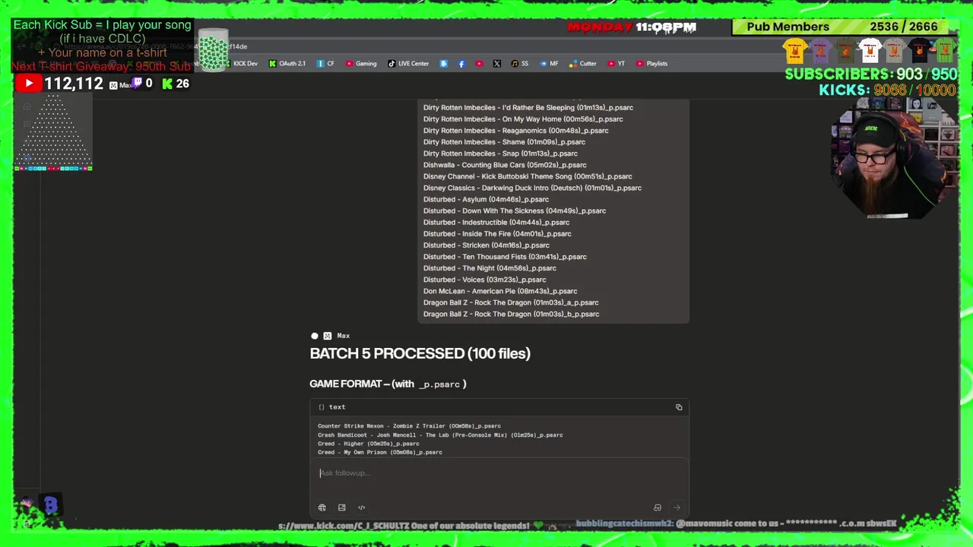Attach an image with the picture icon

tap(342, 507)
